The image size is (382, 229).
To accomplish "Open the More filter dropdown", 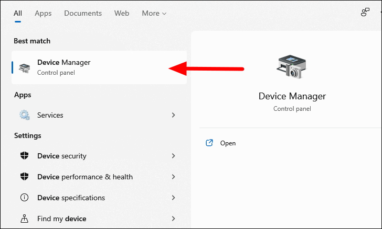I will click(x=154, y=13).
